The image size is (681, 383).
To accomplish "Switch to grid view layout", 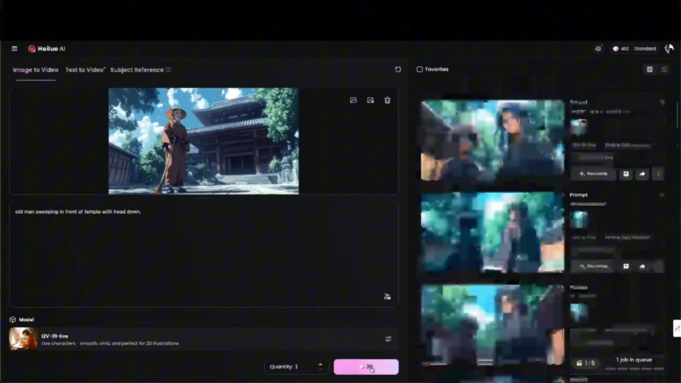I will point(650,69).
